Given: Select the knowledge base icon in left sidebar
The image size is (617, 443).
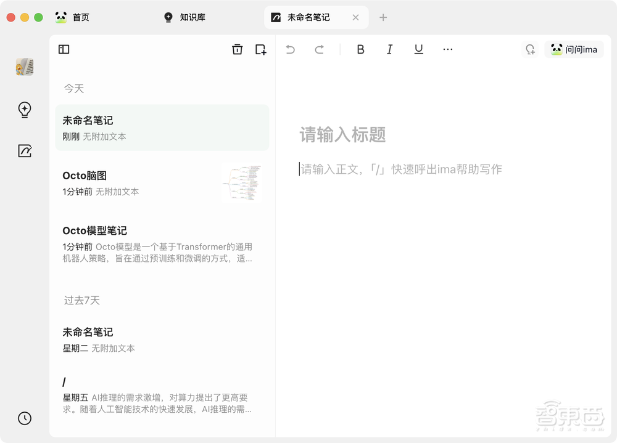Looking at the screenshot, I should 24,67.
